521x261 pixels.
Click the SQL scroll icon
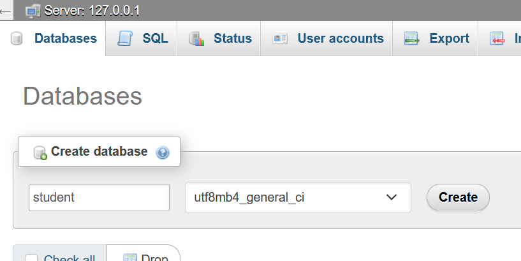click(124, 38)
